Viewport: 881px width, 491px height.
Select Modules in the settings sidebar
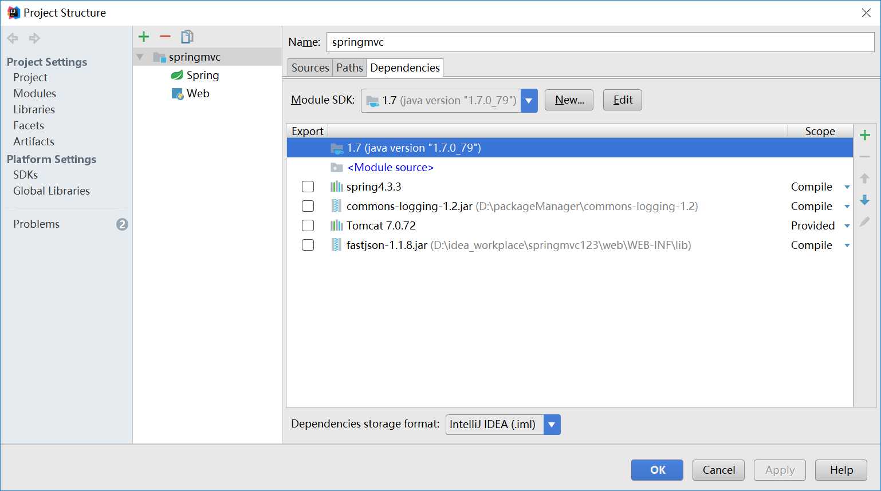tap(35, 93)
